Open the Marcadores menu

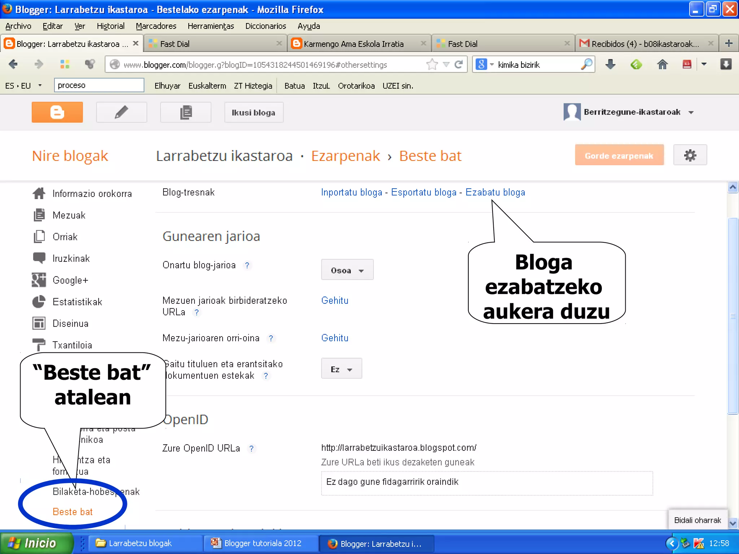pos(156,26)
